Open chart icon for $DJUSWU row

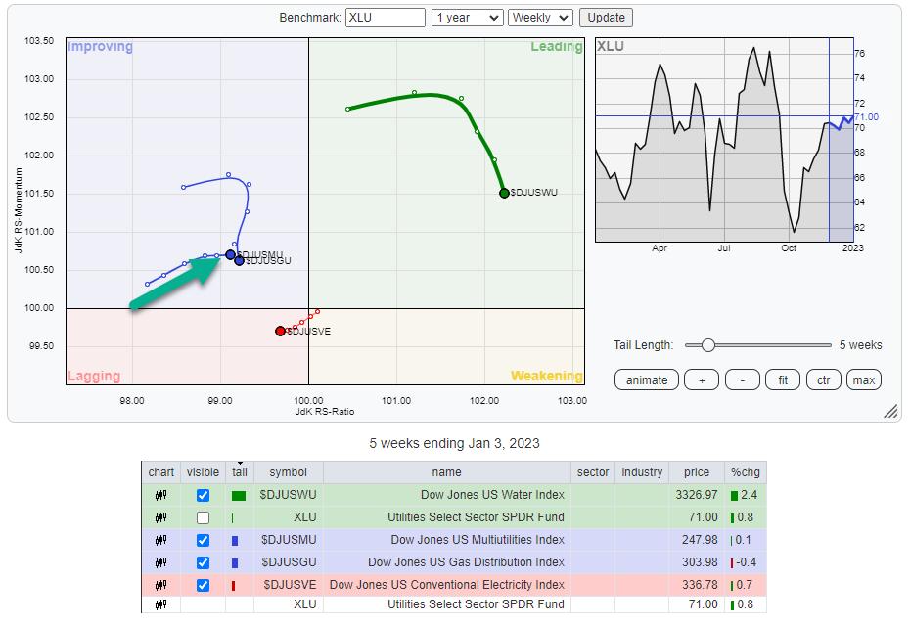coord(160,495)
